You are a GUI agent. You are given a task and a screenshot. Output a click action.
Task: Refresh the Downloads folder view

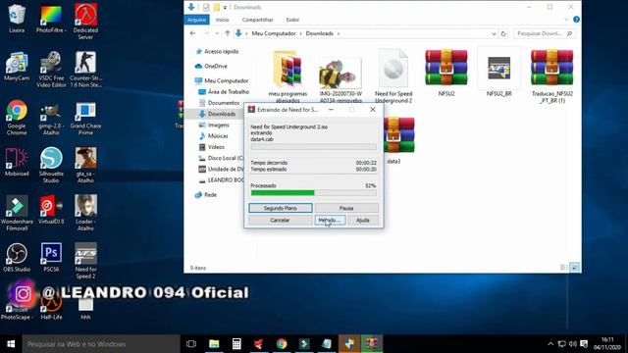(503, 33)
